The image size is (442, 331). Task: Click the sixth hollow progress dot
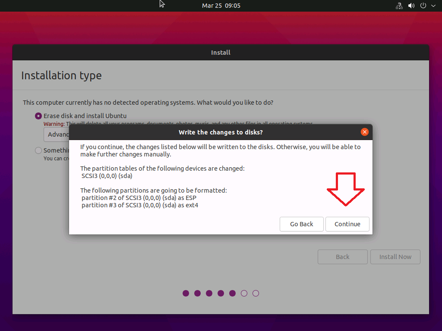(x=244, y=294)
